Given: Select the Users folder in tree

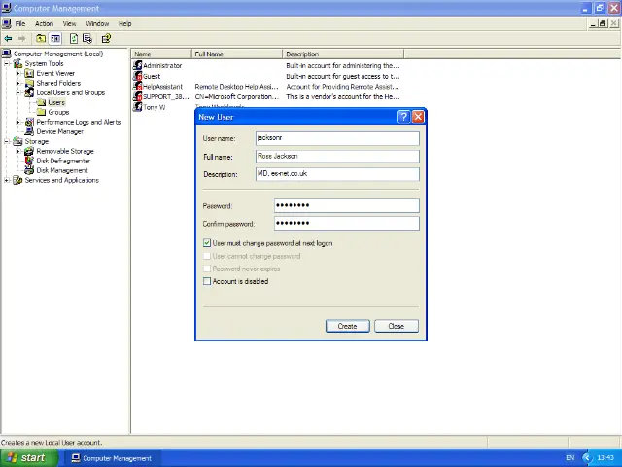Looking at the screenshot, I should pyautogui.click(x=56, y=102).
